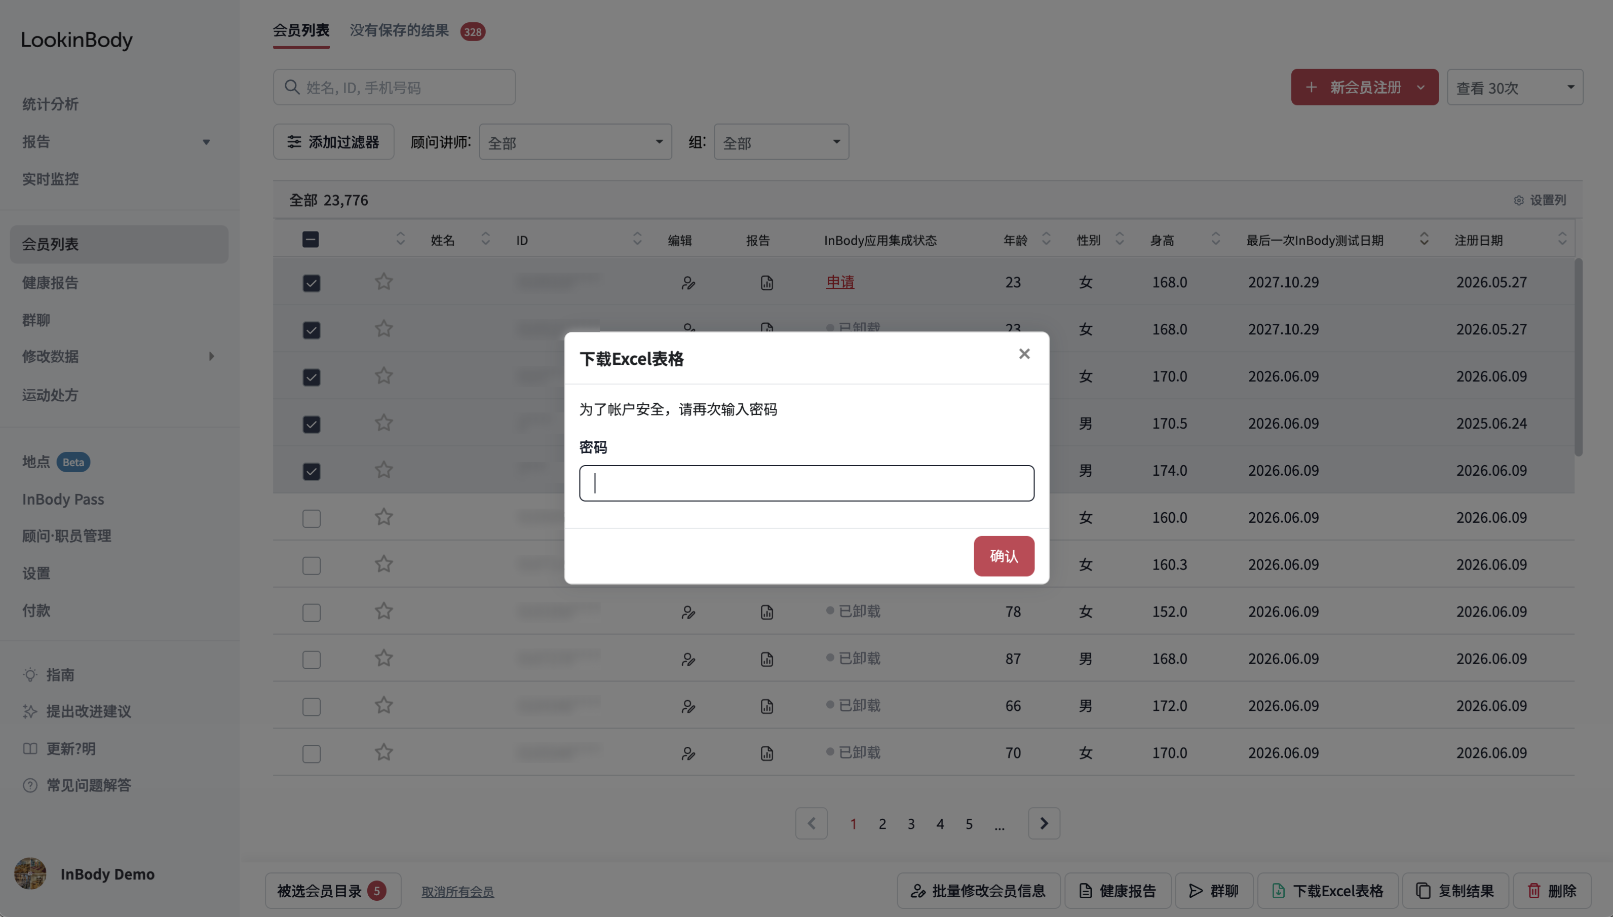Uncheck the first member row checkbox
1613x917 pixels.
coord(311,283)
